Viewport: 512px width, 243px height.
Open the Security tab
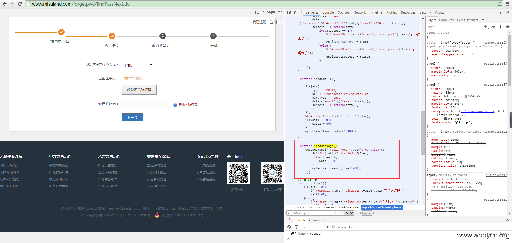point(425,12)
